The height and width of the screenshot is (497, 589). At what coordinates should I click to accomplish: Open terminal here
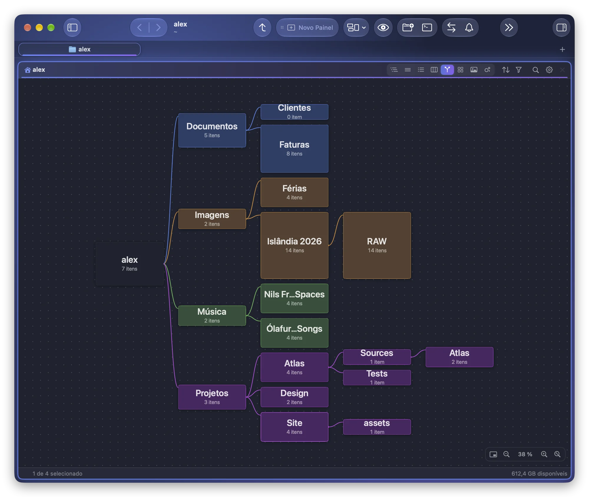point(427,28)
